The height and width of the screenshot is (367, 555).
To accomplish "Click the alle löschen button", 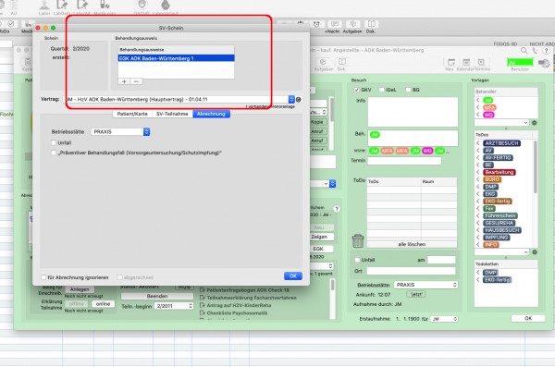I will (412, 244).
